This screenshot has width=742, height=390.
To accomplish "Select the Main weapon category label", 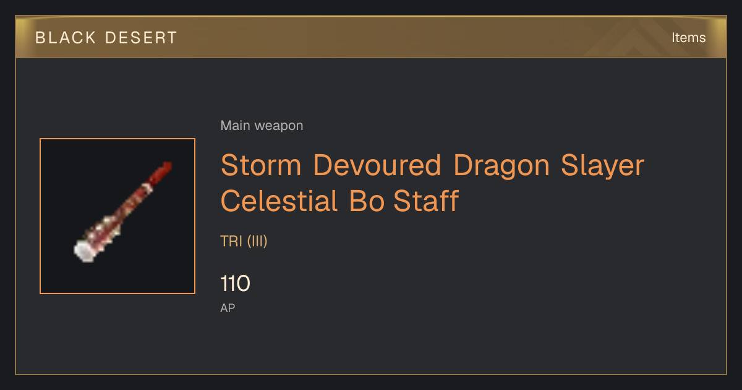I will pos(262,126).
